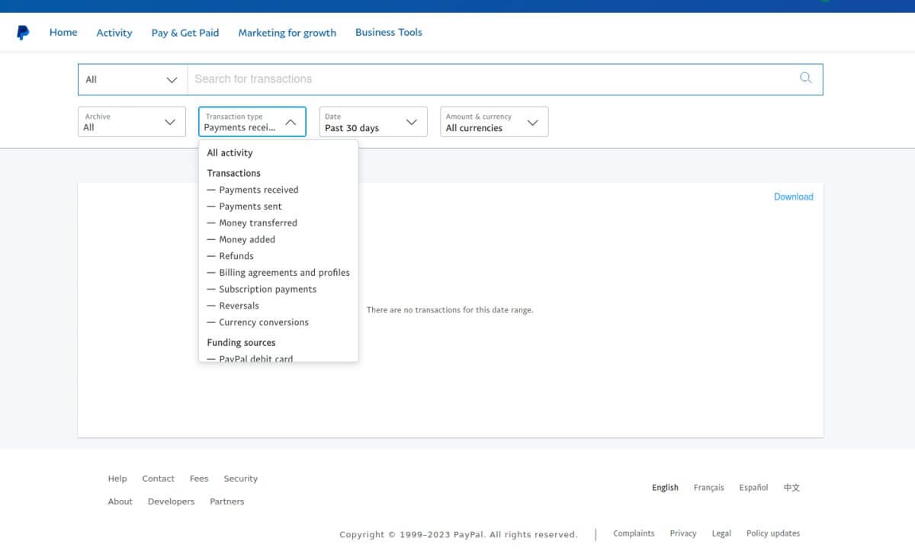Type in the Search for transactions field
Image resolution: width=915 pixels, height=554 pixels.
(488, 79)
